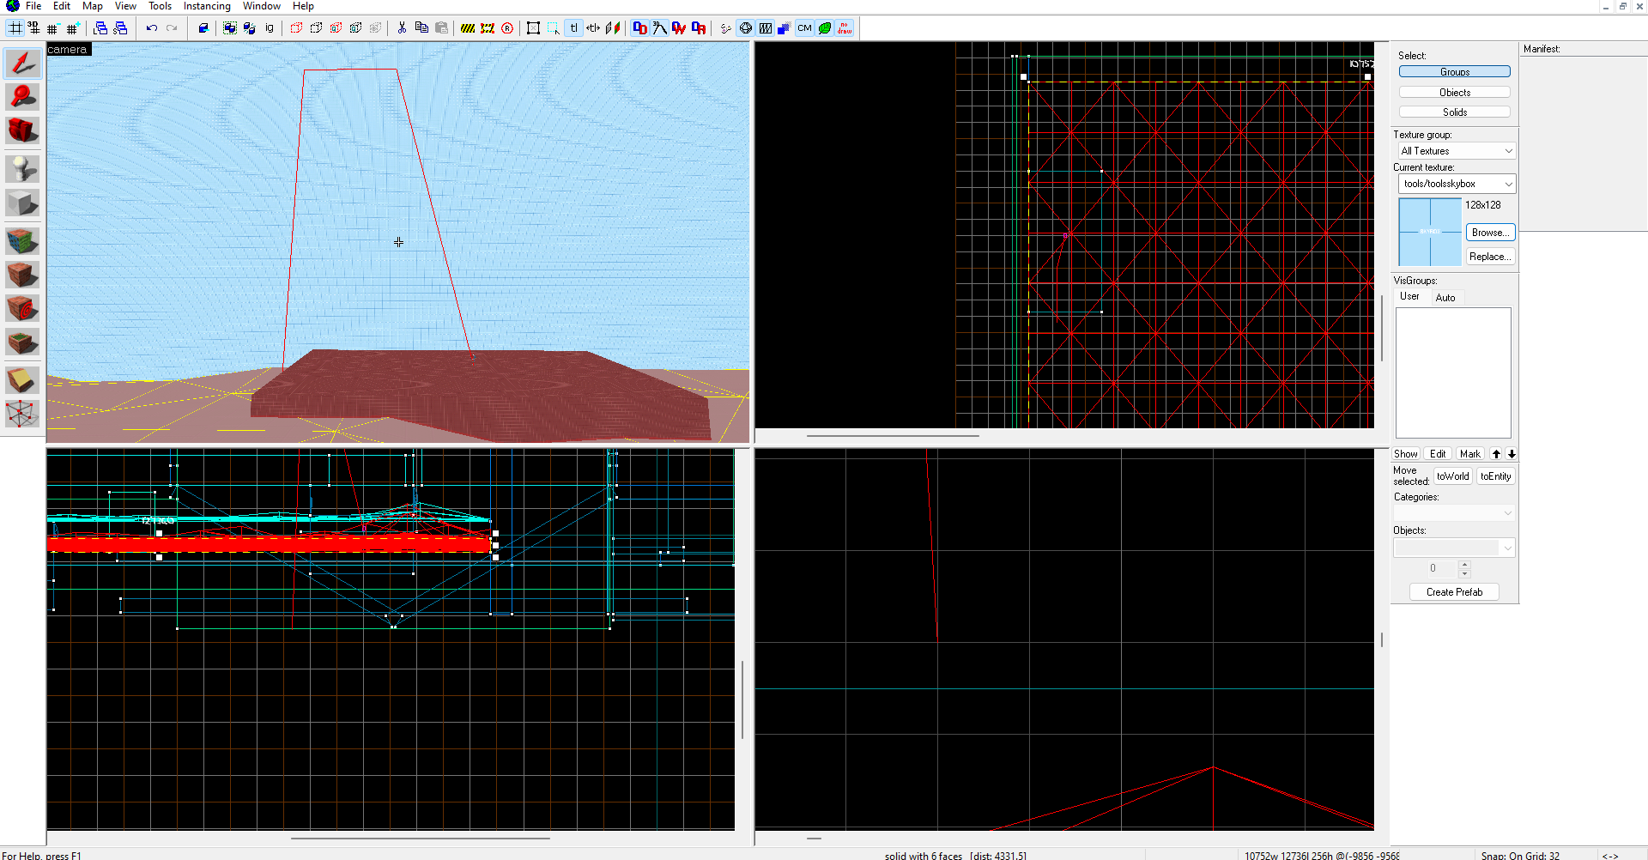1648x860 pixels.
Task: Click the Edit Cordon Bounds icon
Action: coord(488,28)
